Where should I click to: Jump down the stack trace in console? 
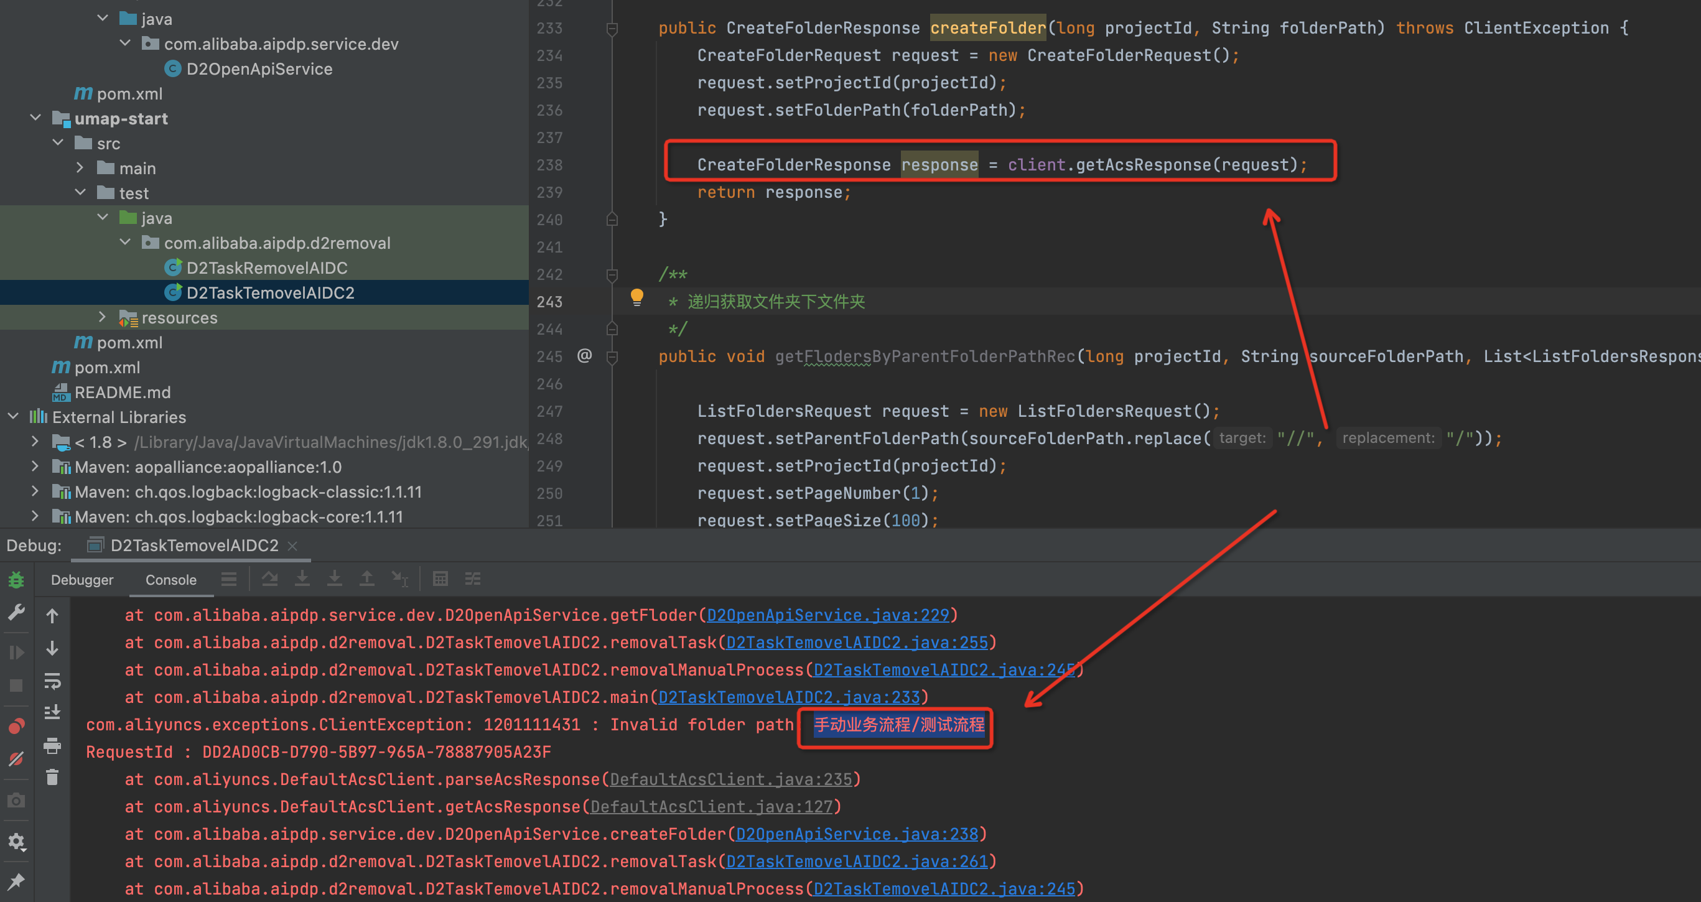tap(52, 648)
